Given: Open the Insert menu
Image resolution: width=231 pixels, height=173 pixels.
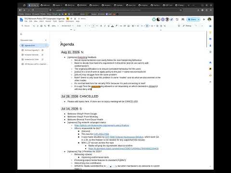Looking at the screenshot, I should (x=41, y=21).
